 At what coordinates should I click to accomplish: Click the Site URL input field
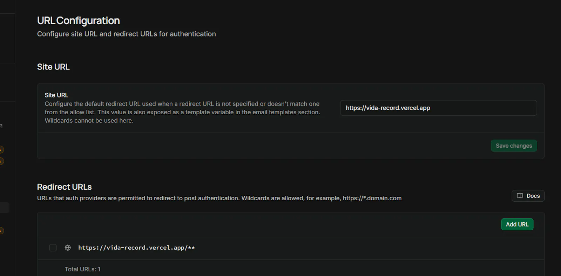pyautogui.click(x=438, y=108)
